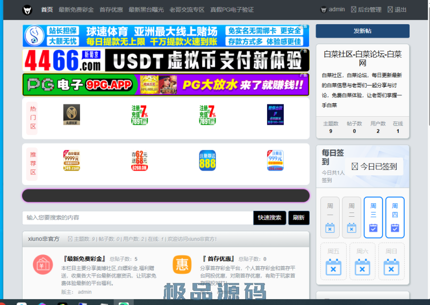This screenshot has height=305, width=430.
Task: Click the 在线 1 statistic
Action: pos(398,127)
